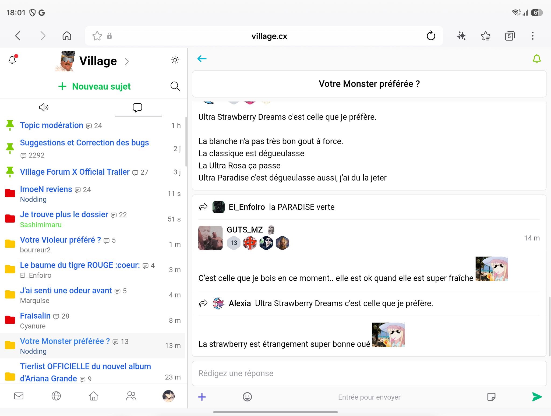This screenshot has width=551, height=416.
Task: Switch to the speaker announcements tab
Action: pos(44,107)
